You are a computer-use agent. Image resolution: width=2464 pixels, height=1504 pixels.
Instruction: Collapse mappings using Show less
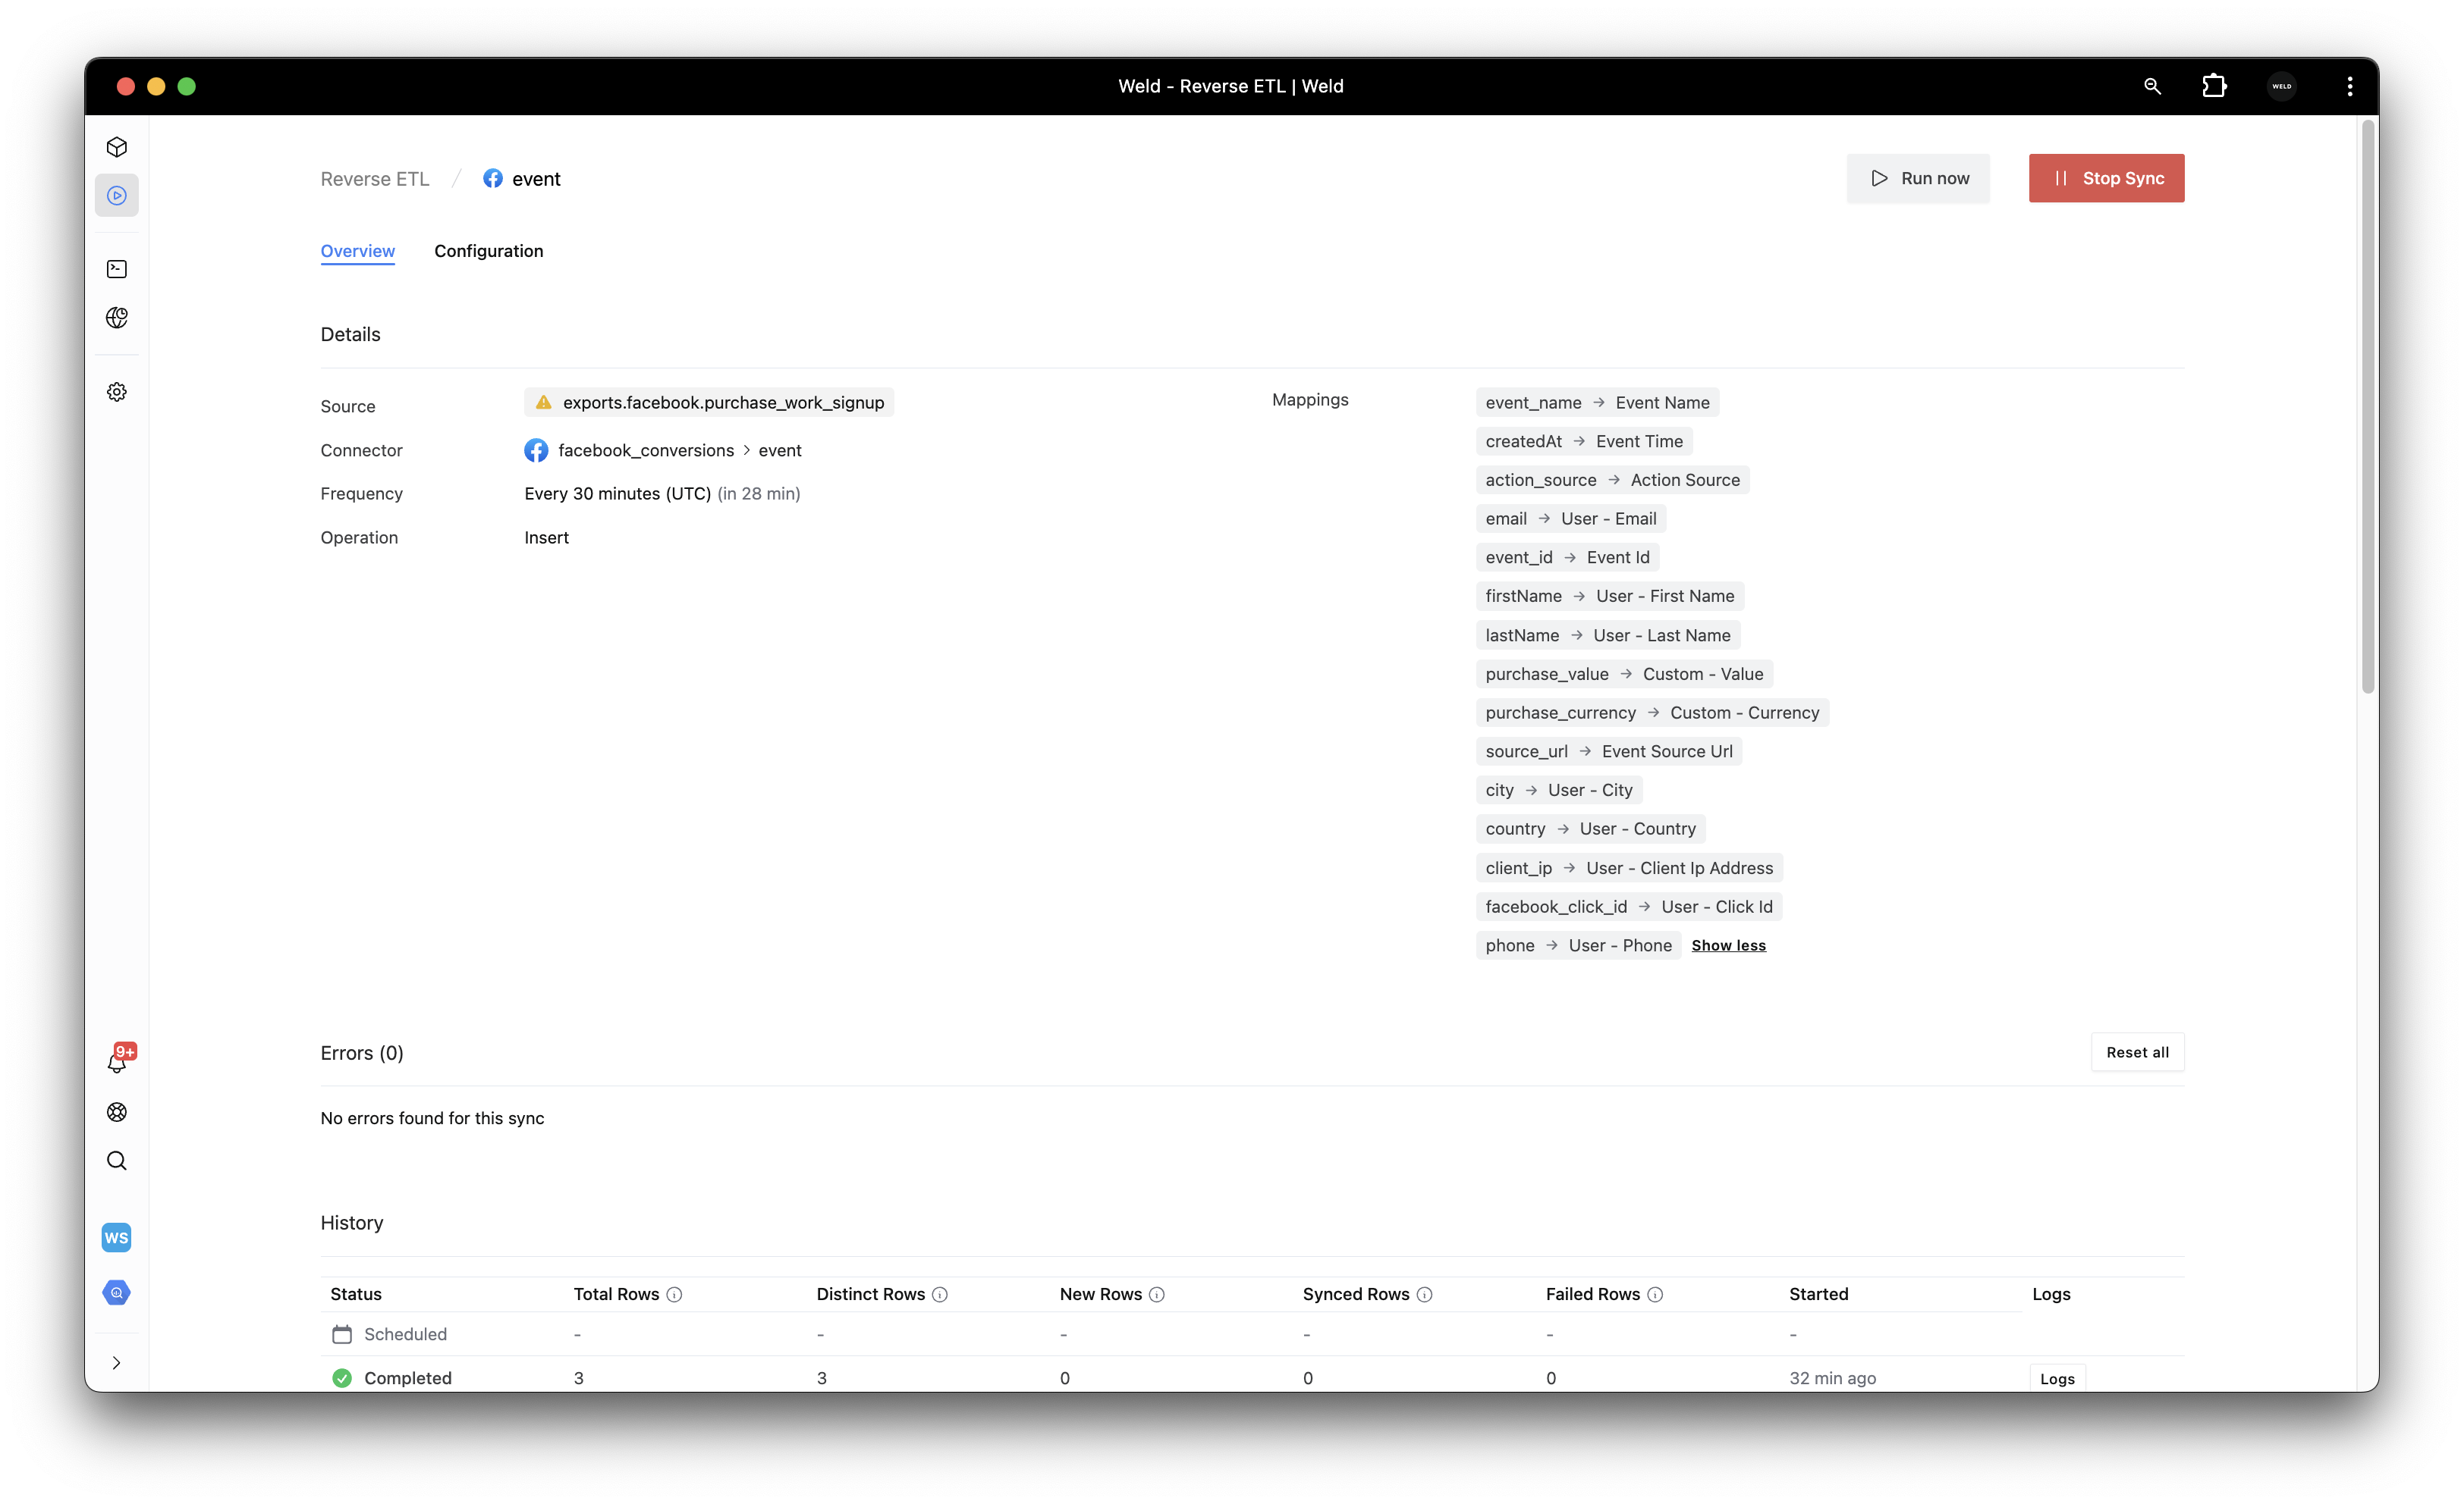1728,945
